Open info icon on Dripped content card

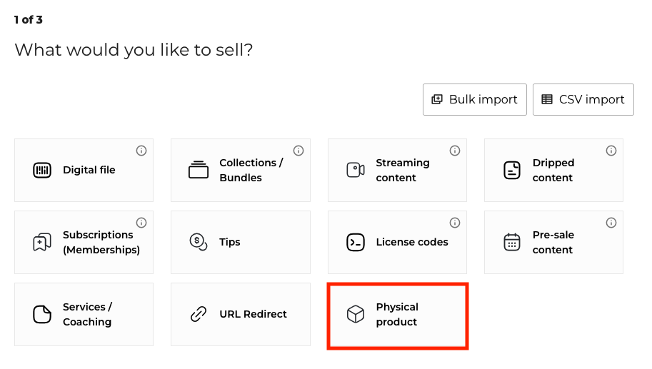coord(611,151)
